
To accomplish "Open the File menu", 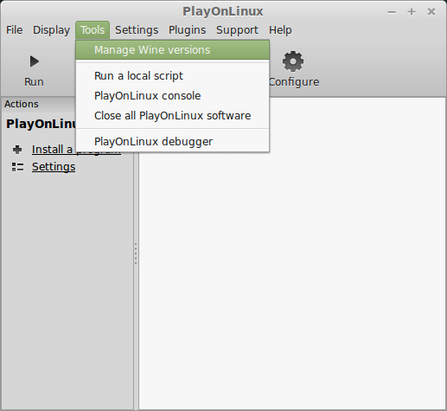I will 15,30.
